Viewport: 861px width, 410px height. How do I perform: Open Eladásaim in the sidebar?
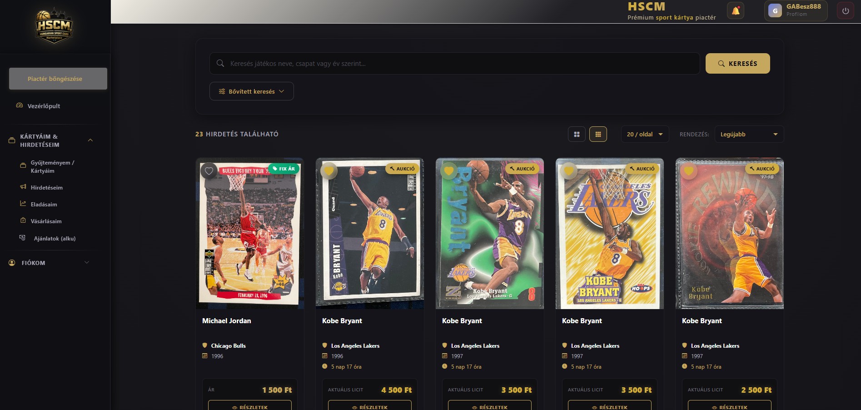[x=44, y=204]
